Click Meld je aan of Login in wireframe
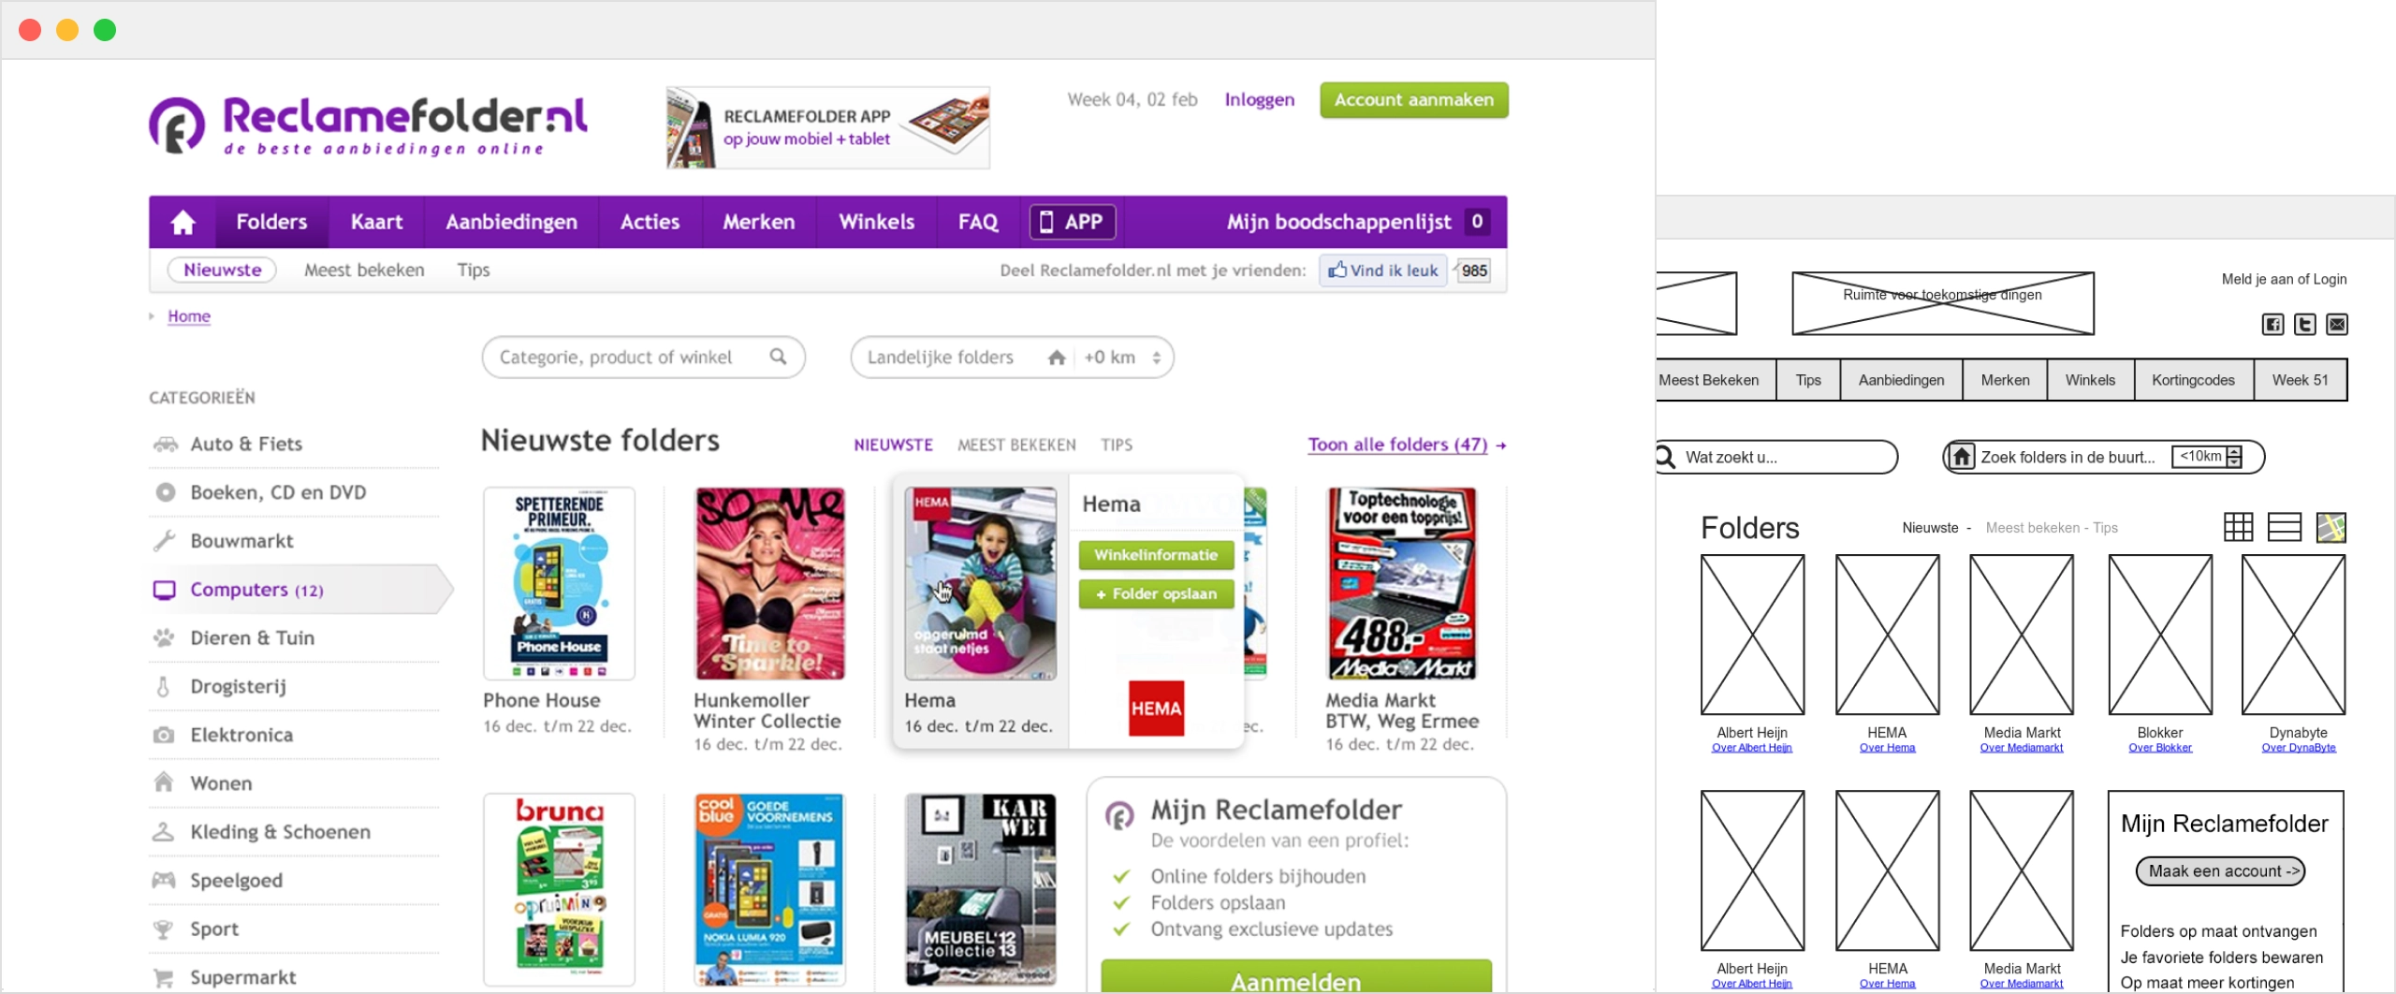 2284,279
